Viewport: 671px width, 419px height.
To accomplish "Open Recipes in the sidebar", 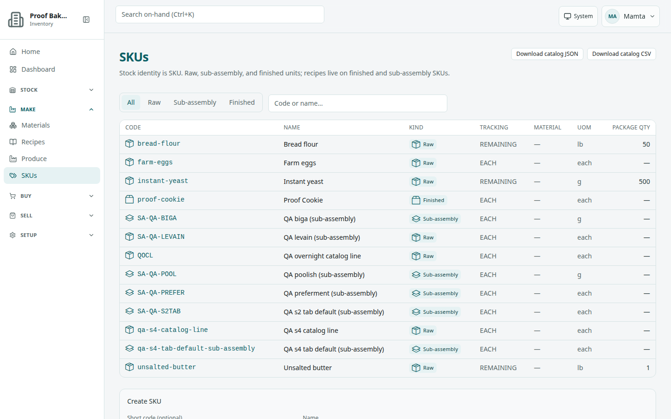I will pos(52,142).
